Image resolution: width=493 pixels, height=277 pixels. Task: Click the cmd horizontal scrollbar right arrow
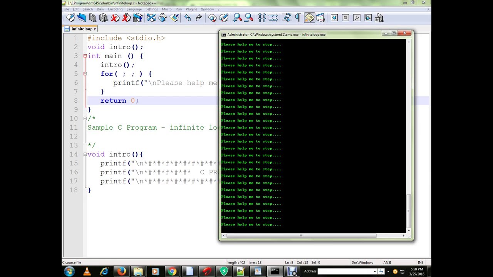[404, 235]
